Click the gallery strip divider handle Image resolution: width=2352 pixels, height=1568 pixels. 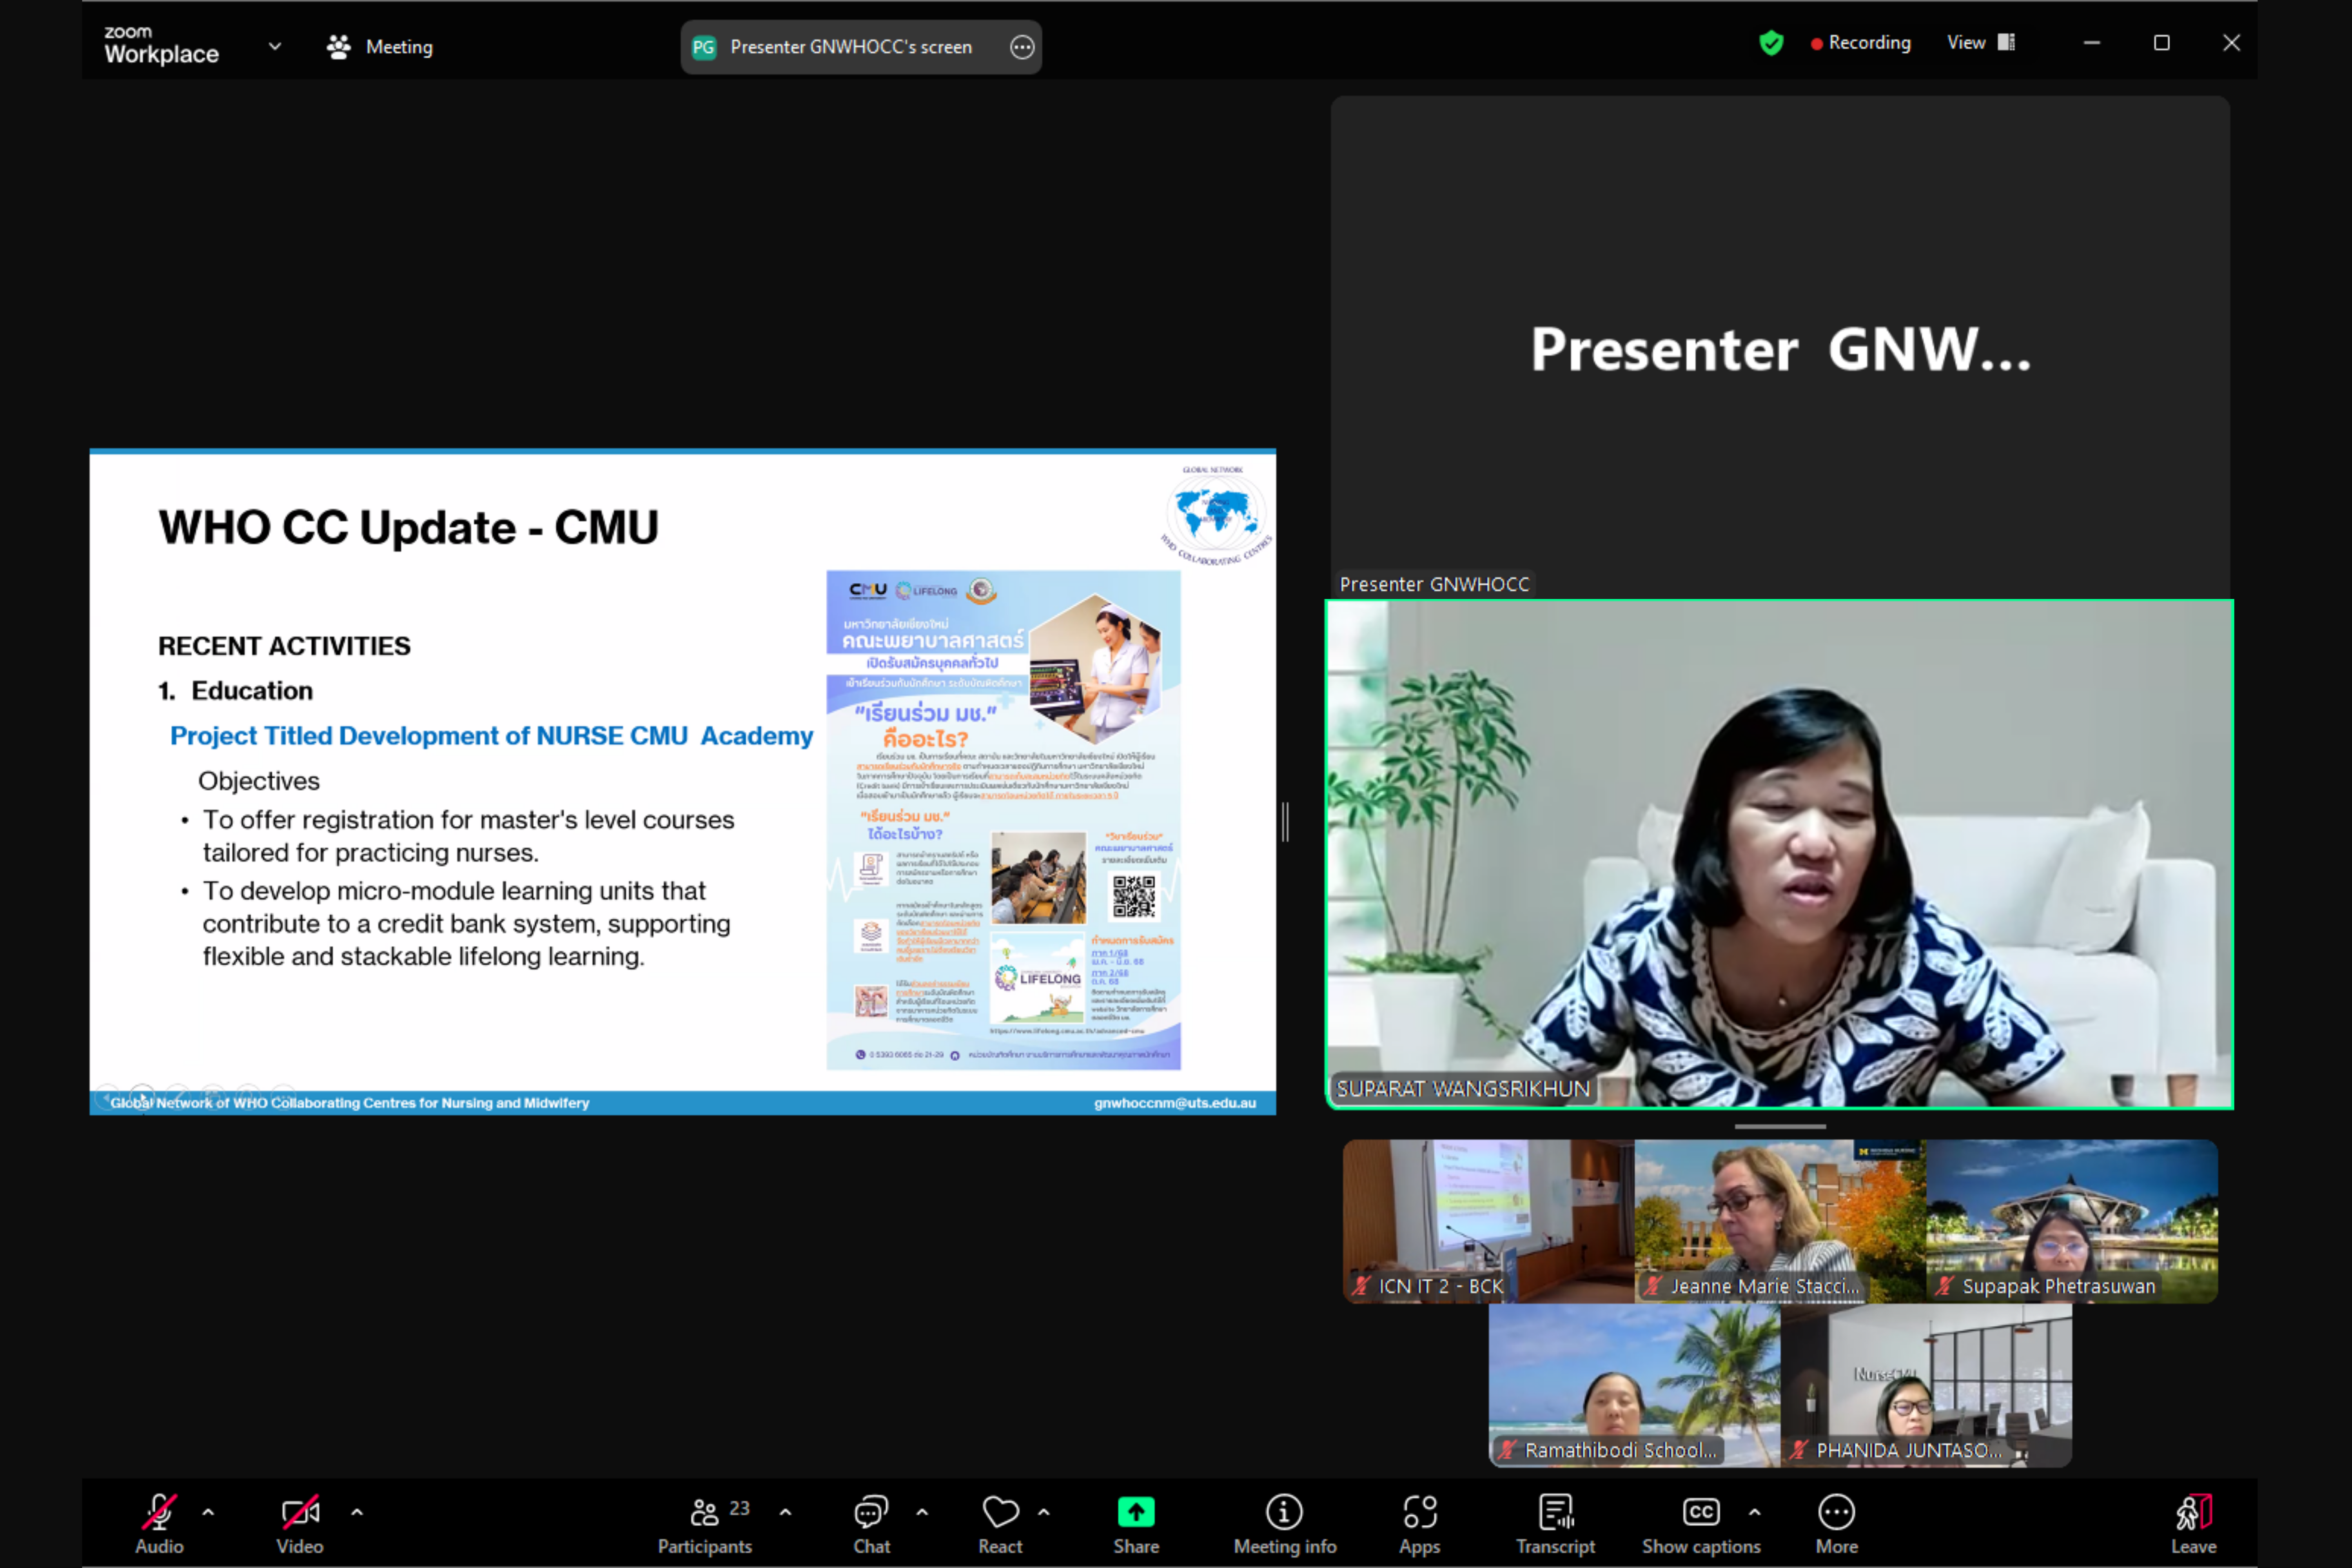(1780, 1126)
